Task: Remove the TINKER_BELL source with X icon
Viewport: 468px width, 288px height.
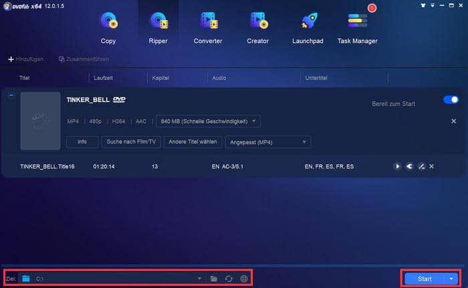Action: [x=454, y=121]
